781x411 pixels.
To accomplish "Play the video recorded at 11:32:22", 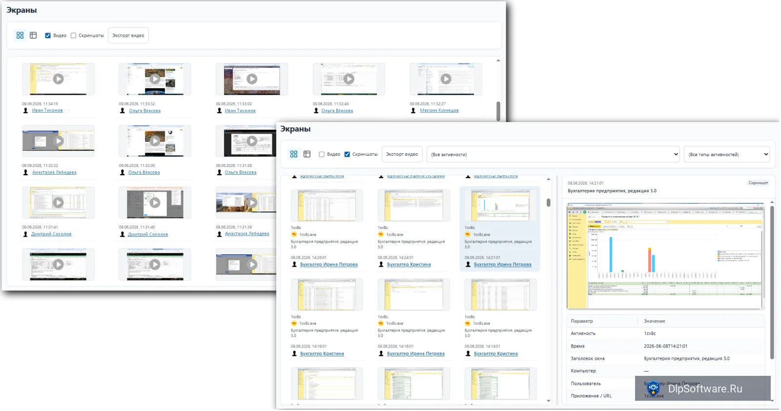I will pyautogui.click(x=58, y=141).
